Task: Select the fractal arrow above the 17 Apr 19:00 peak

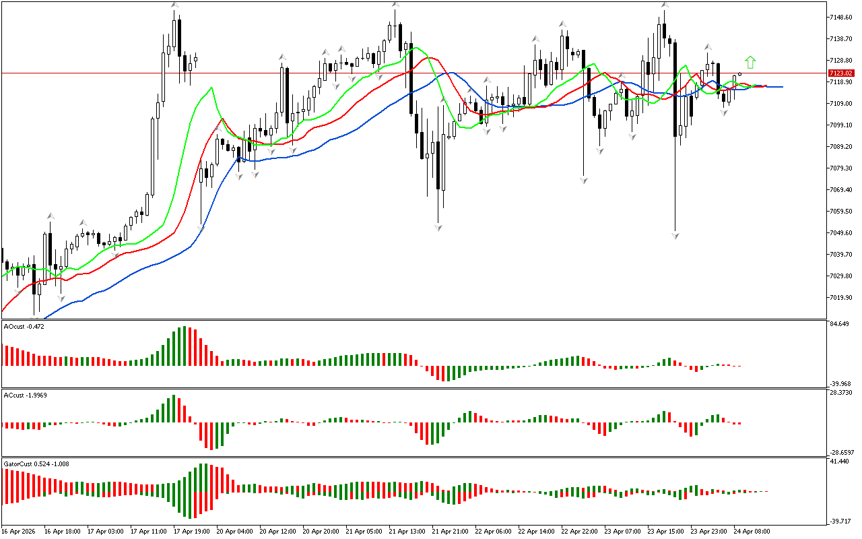Action: (174, 5)
